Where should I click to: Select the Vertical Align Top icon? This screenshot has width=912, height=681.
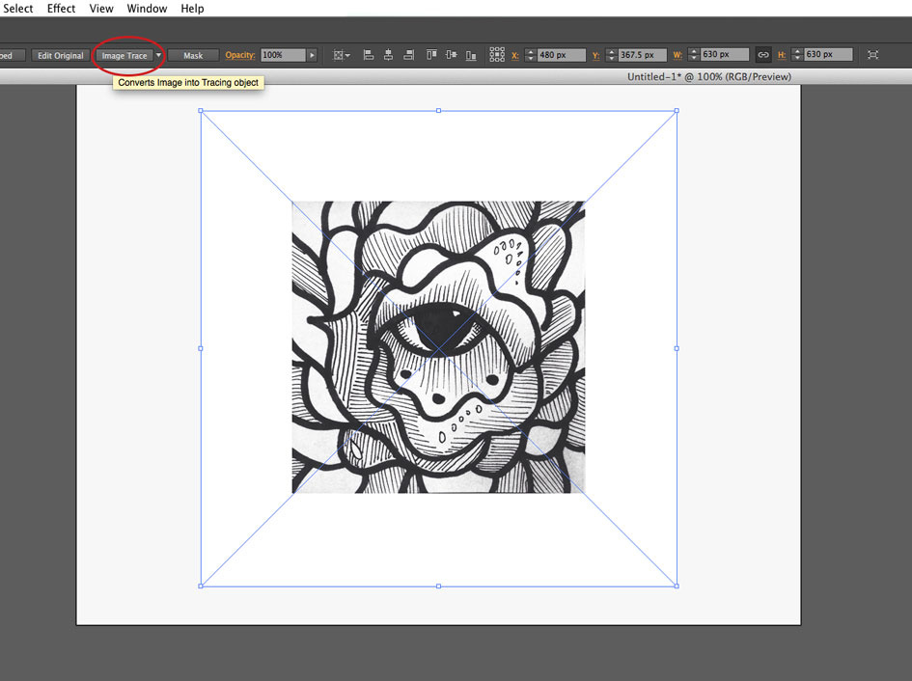click(429, 55)
